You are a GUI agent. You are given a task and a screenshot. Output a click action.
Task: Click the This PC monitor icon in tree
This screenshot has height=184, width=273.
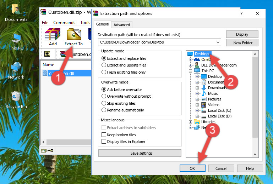pyautogui.click(x=197, y=71)
